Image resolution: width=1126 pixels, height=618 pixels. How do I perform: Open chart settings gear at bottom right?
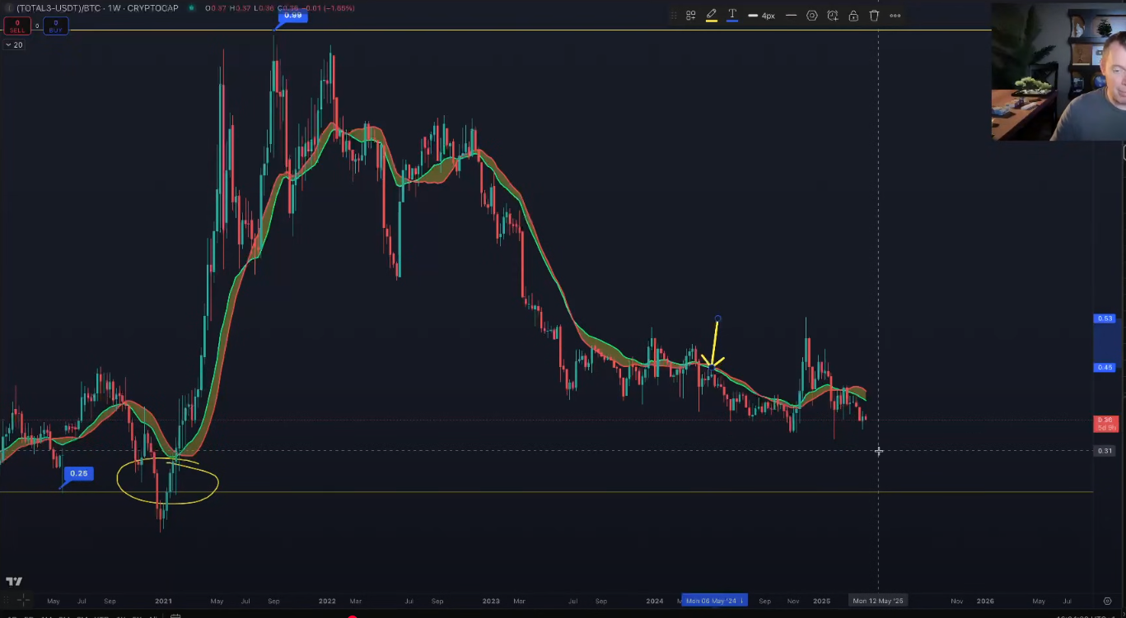pyautogui.click(x=1107, y=601)
